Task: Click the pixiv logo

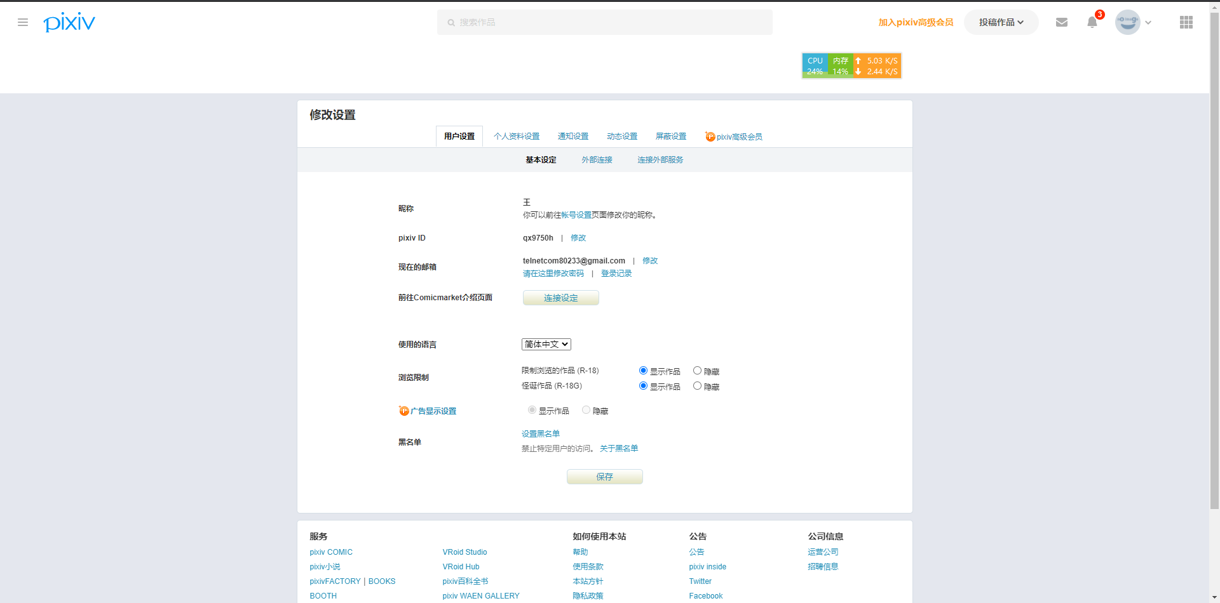Action: tap(69, 22)
